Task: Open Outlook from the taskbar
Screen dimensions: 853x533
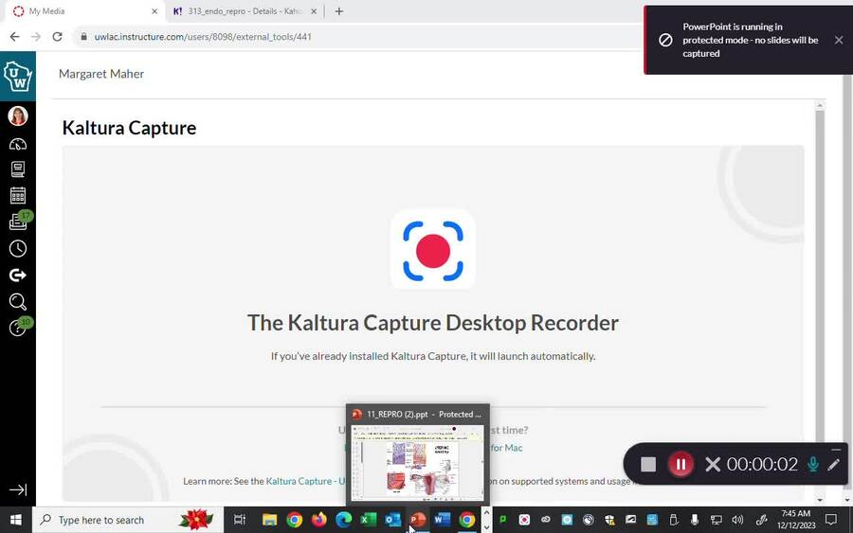Action: (392, 520)
